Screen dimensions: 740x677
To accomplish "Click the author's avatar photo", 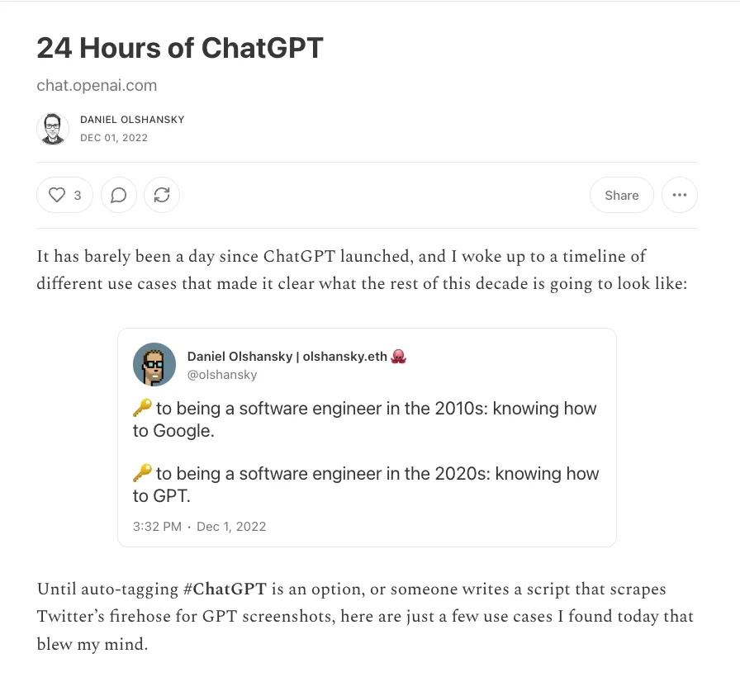I will click(x=53, y=129).
